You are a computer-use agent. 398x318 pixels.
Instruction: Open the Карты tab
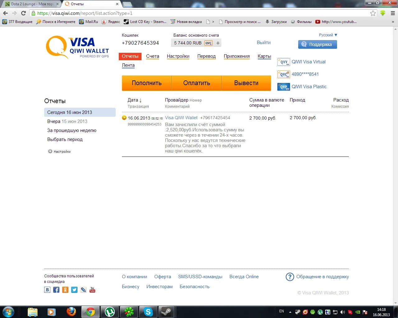tap(264, 56)
